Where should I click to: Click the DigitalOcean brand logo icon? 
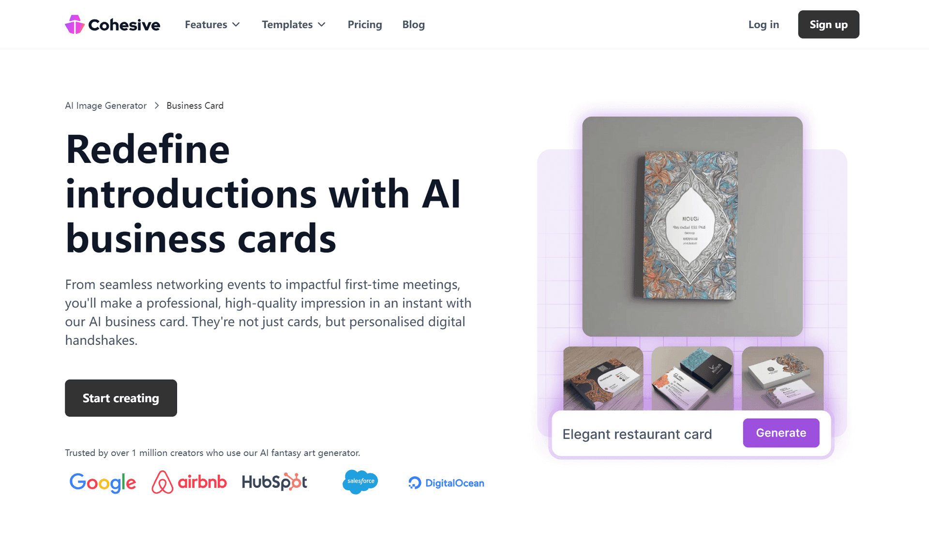coord(413,483)
